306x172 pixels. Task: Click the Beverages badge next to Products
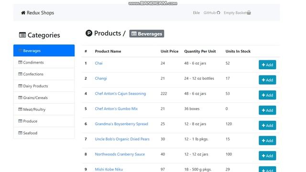click(x=147, y=33)
